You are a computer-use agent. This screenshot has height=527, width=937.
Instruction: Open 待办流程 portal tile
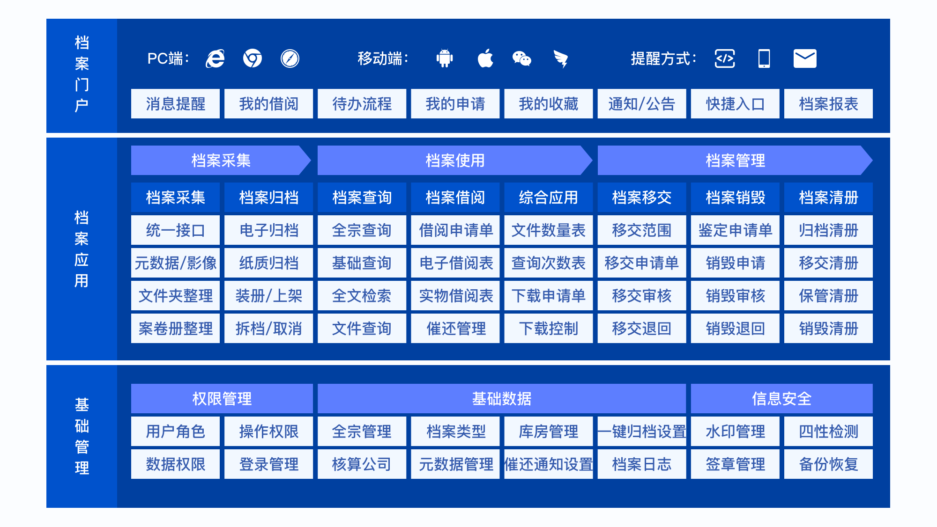[x=362, y=103]
